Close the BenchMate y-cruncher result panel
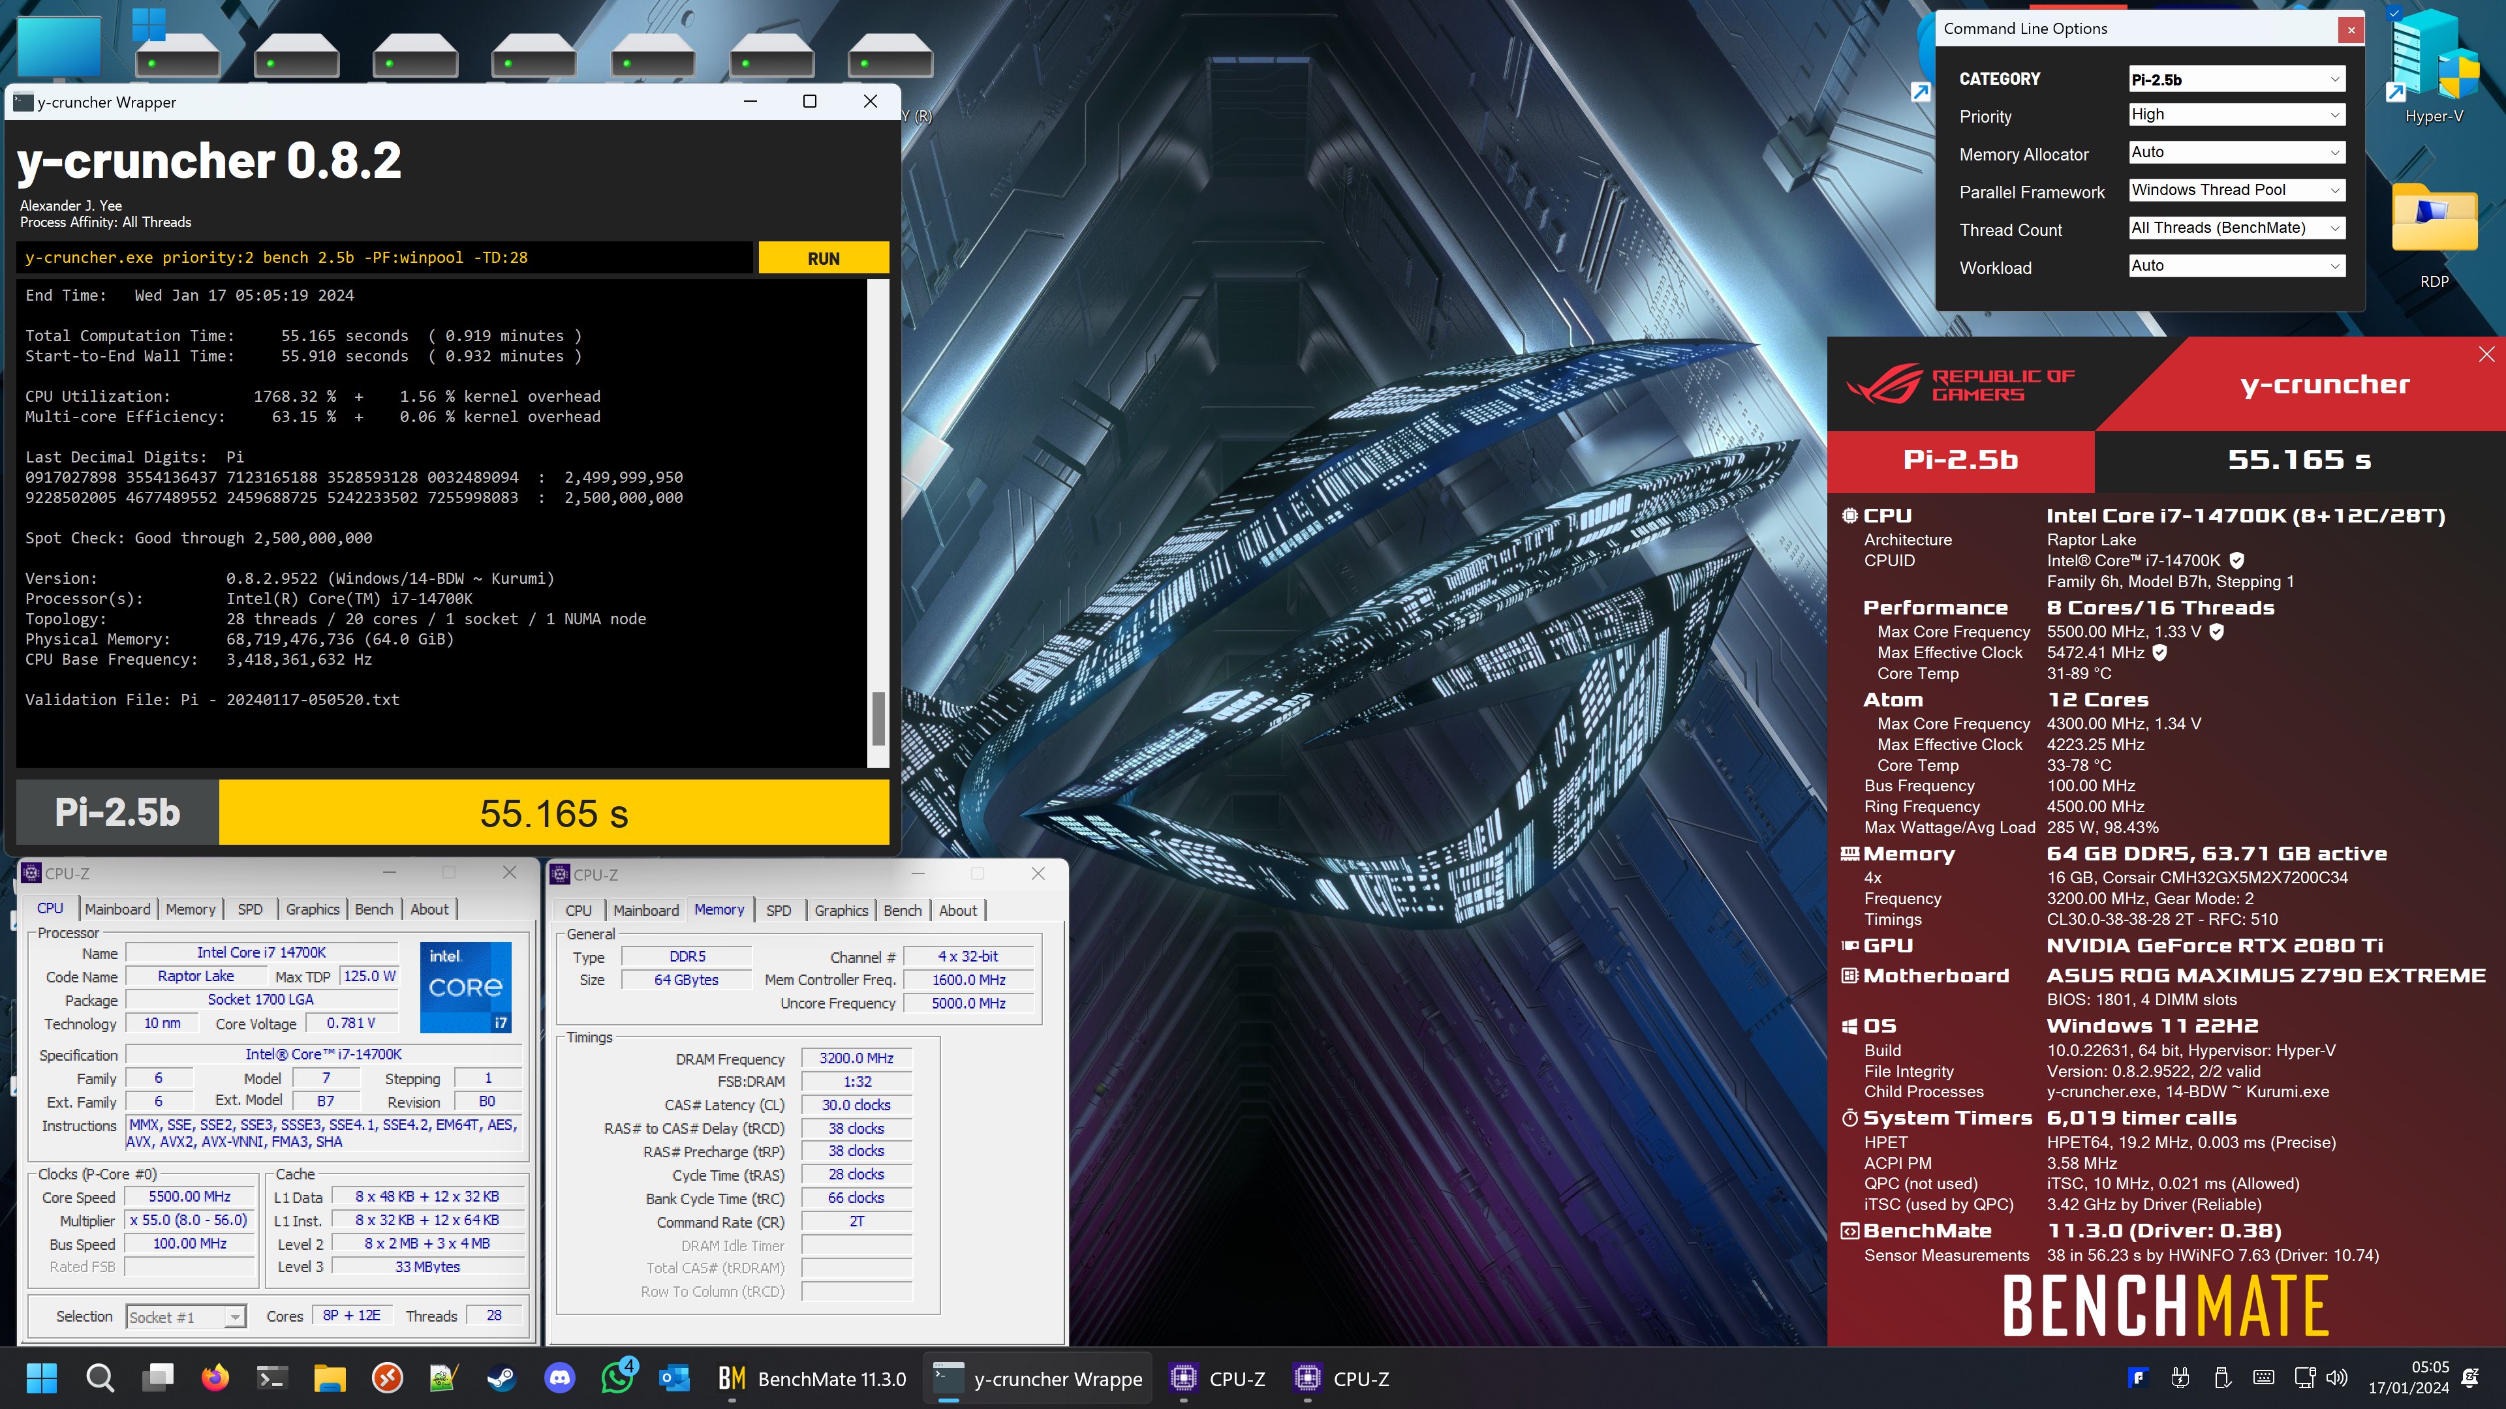Screen dimensions: 2506x1409 2486,355
